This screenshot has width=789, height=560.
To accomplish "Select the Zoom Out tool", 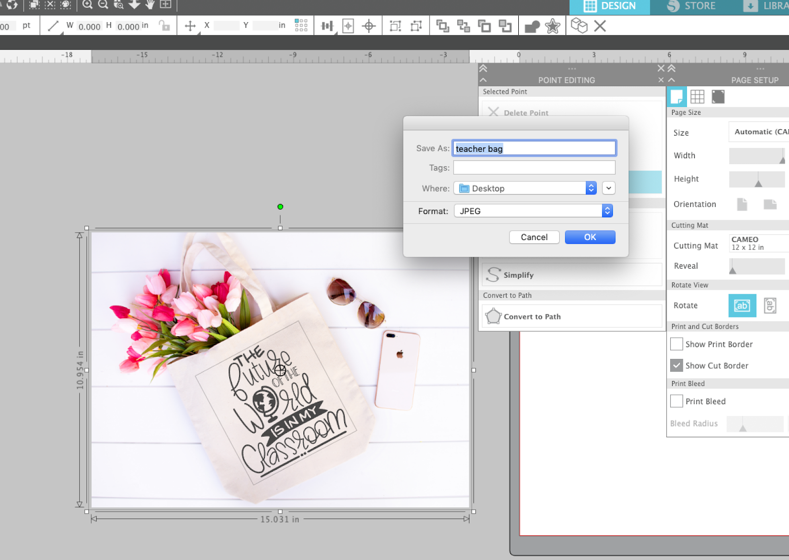I will 103,4.
